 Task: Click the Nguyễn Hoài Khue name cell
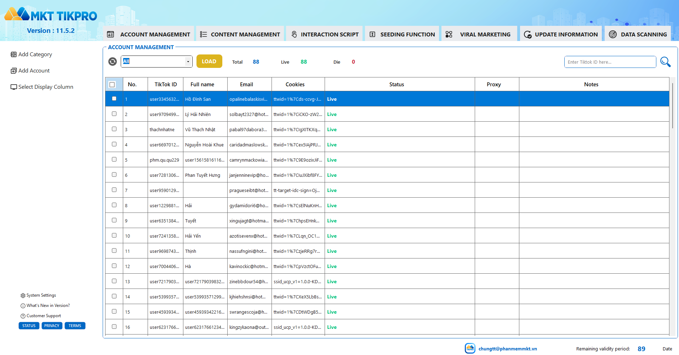click(205, 145)
